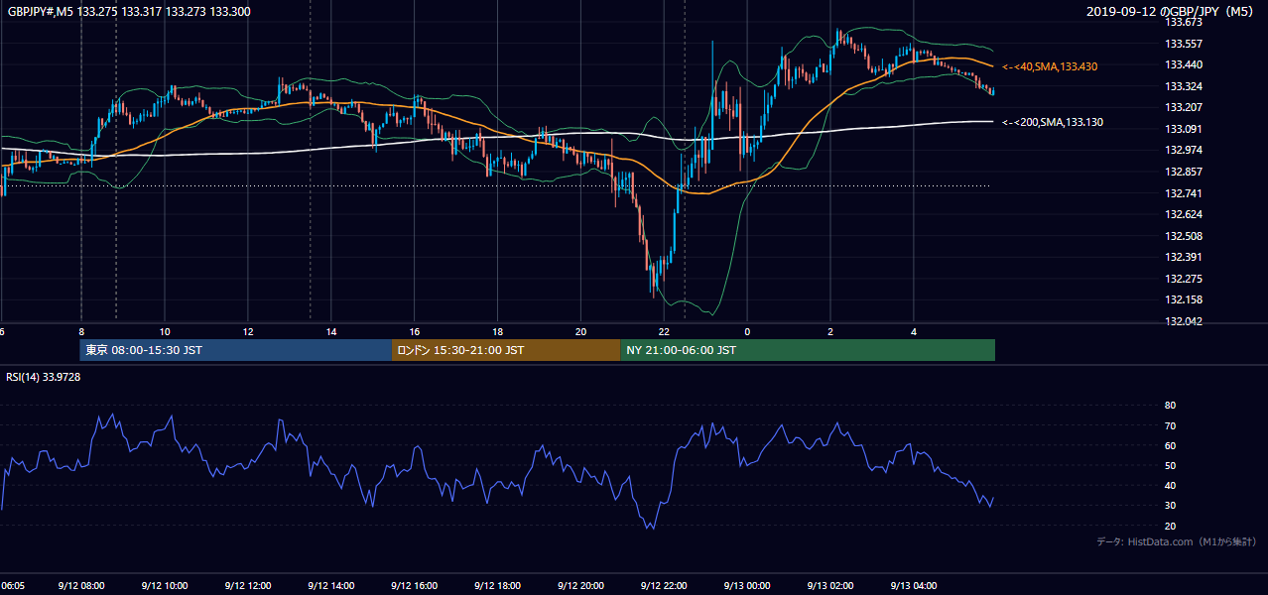This screenshot has width=1268, height=595.
Task: Click the 200 SMA 133.130 label
Action: tap(1053, 122)
